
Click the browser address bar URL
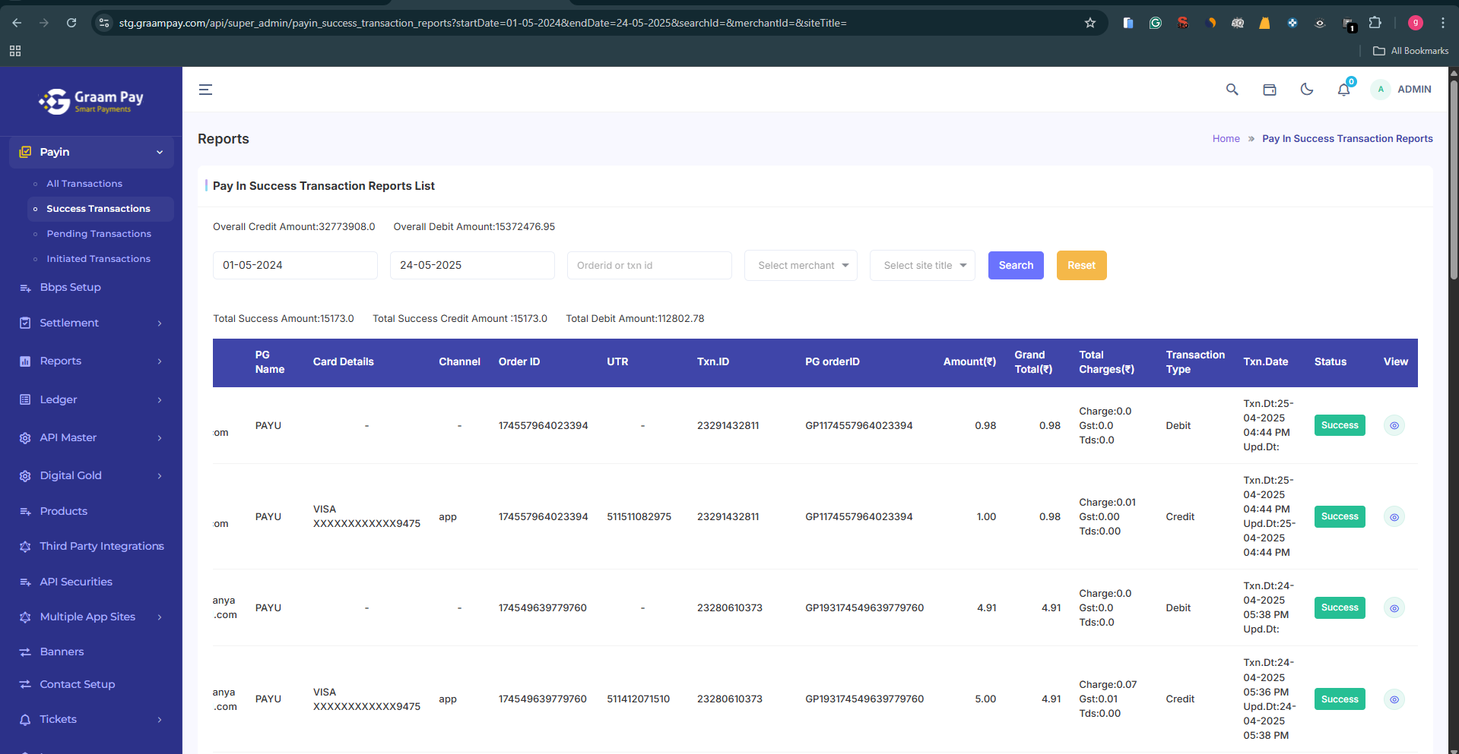click(483, 23)
